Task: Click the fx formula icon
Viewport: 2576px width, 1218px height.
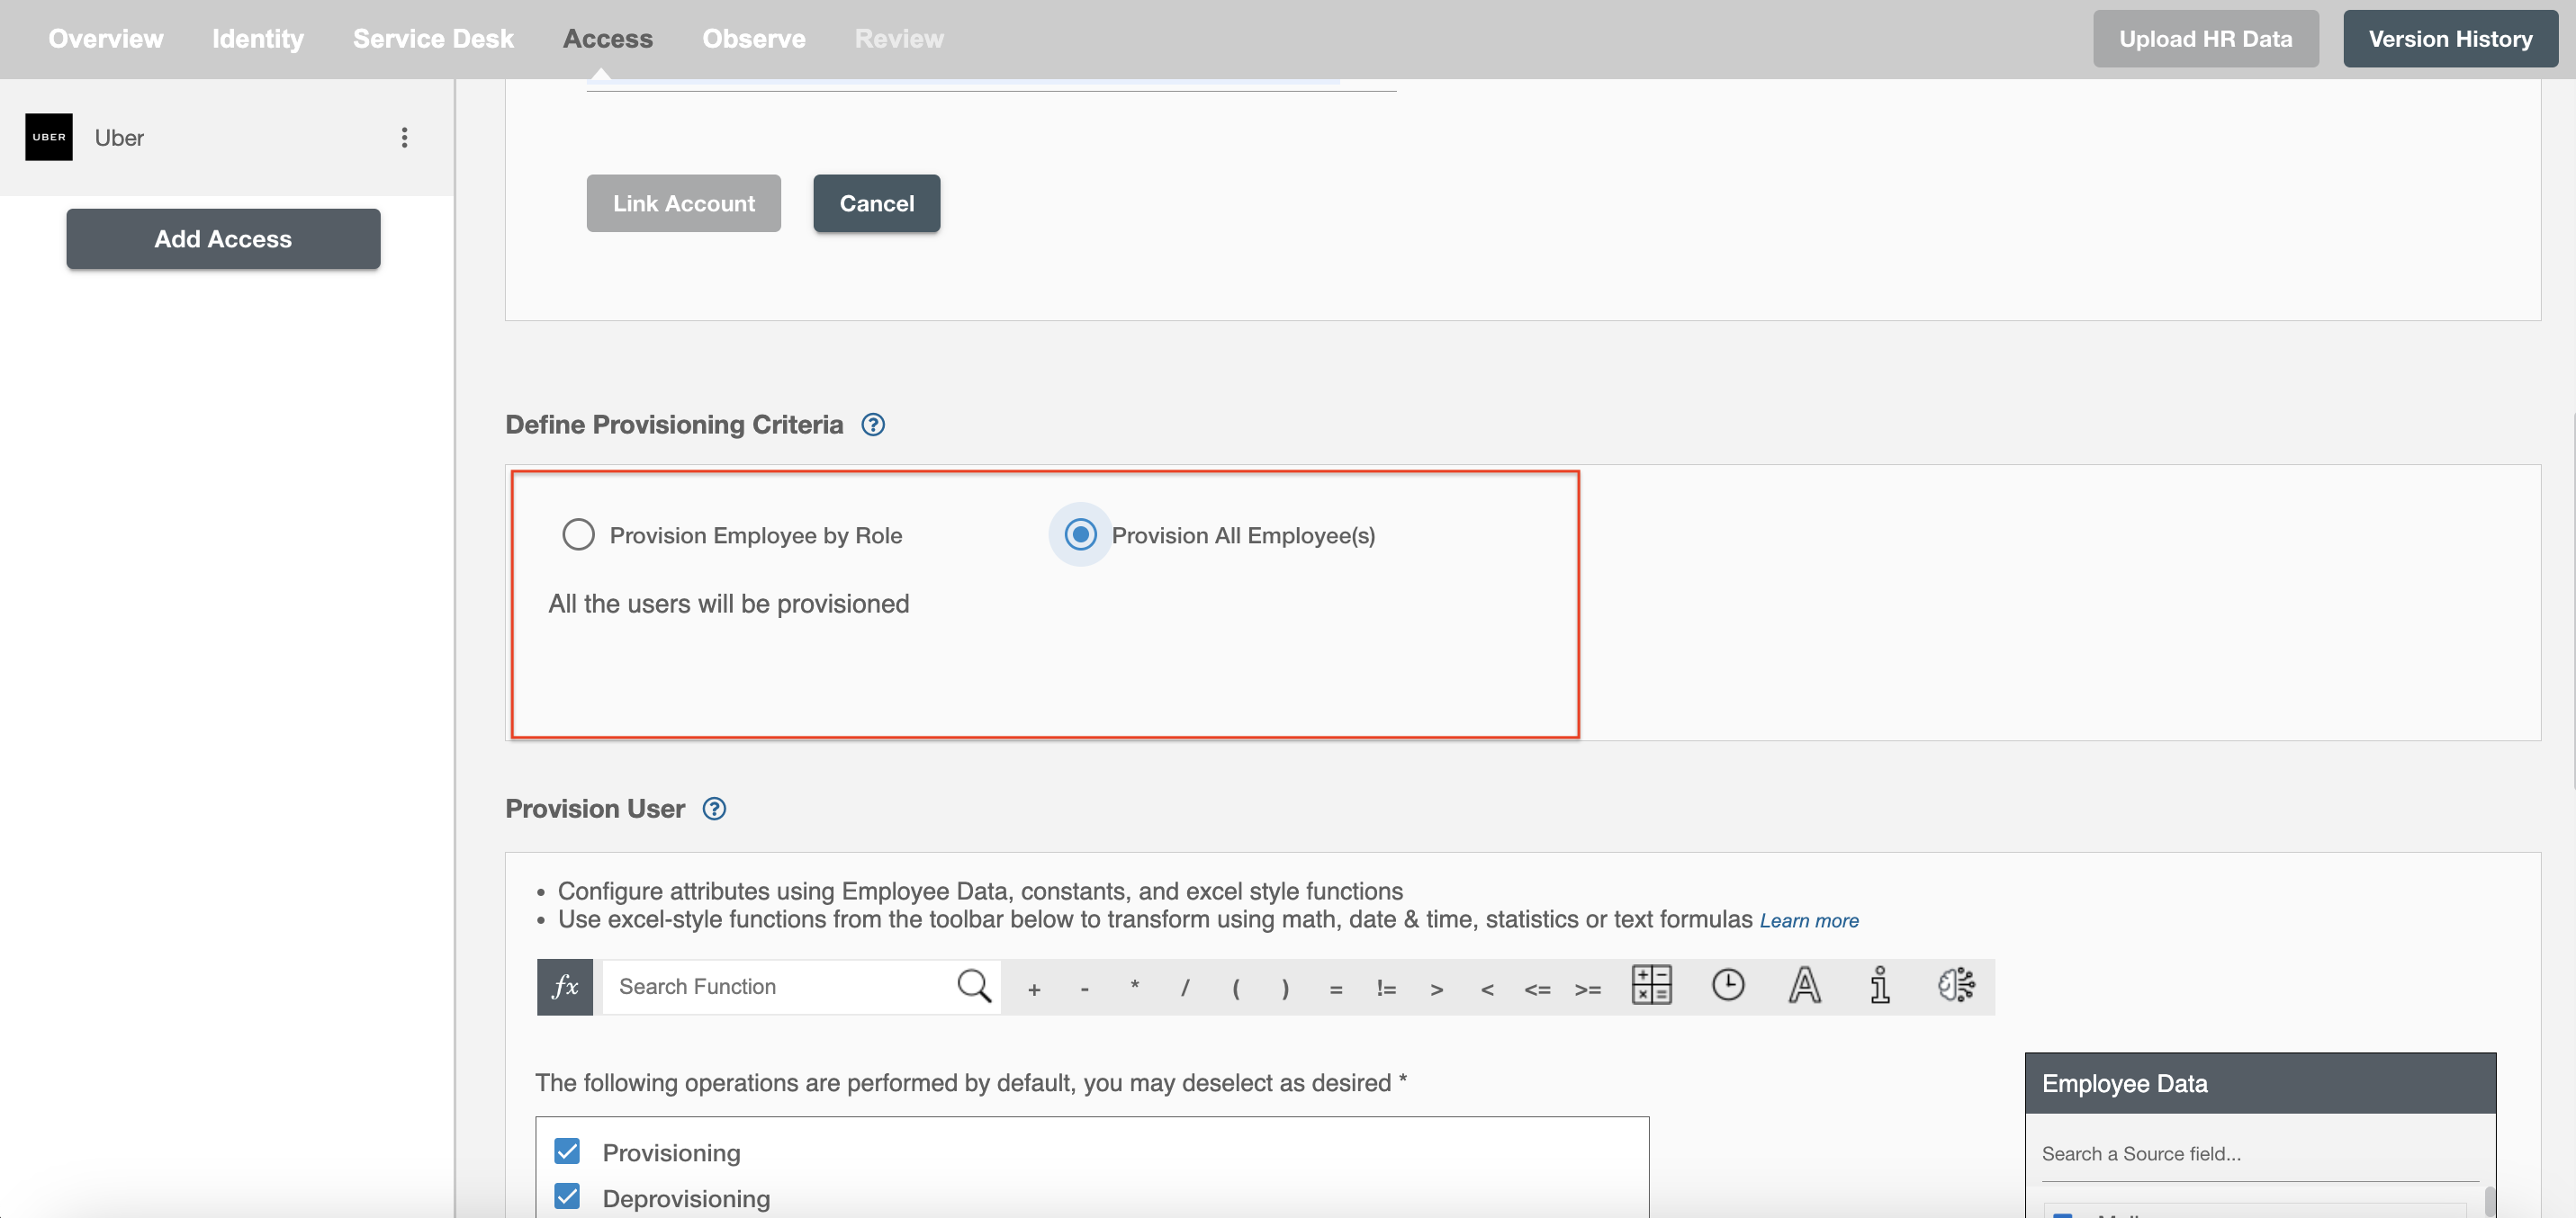Action: tap(563, 987)
